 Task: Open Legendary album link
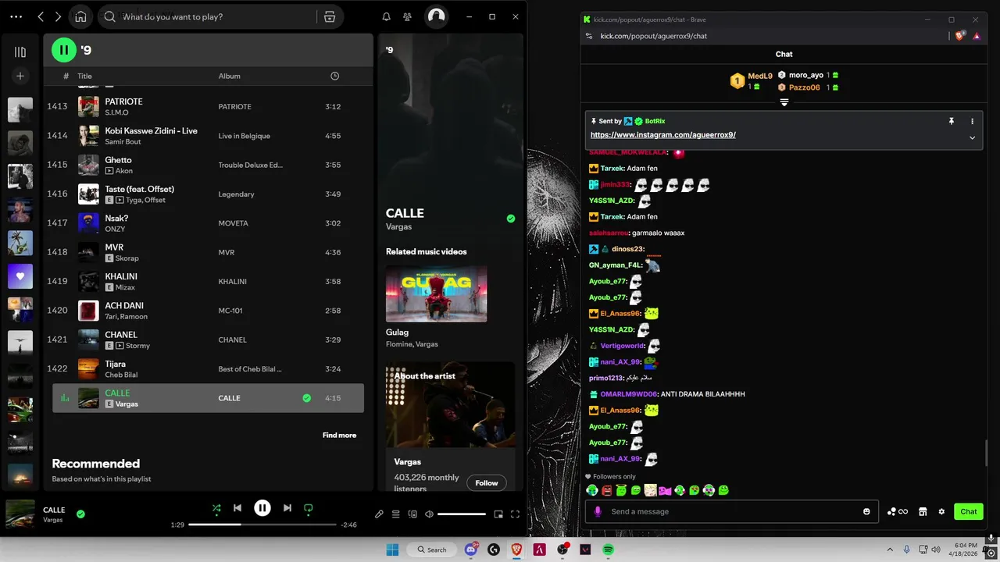click(236, 194)
